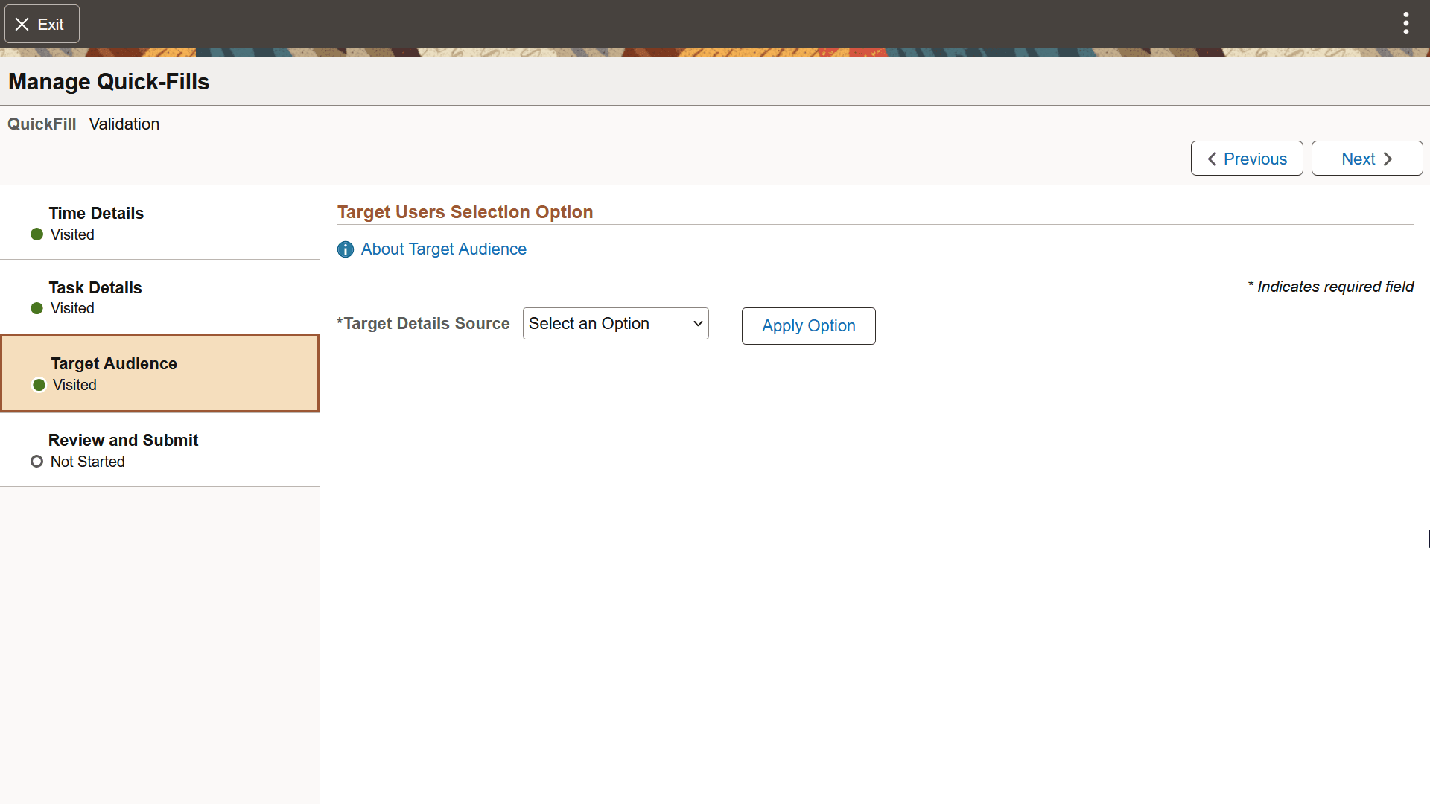Viewport: 1430px width, 804px height.
Task: Open the three-dot actions menu
Action: point(1405,23)
